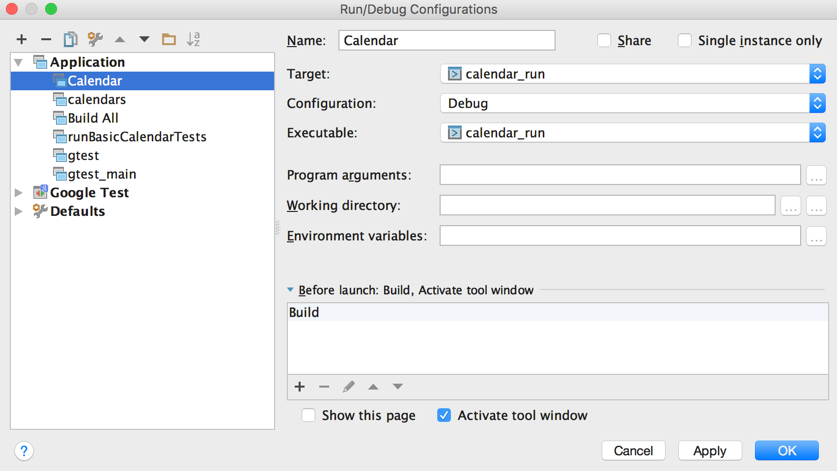Click the Program arguments input field
The image size is (837, 471).
click(x=620, y=175)
